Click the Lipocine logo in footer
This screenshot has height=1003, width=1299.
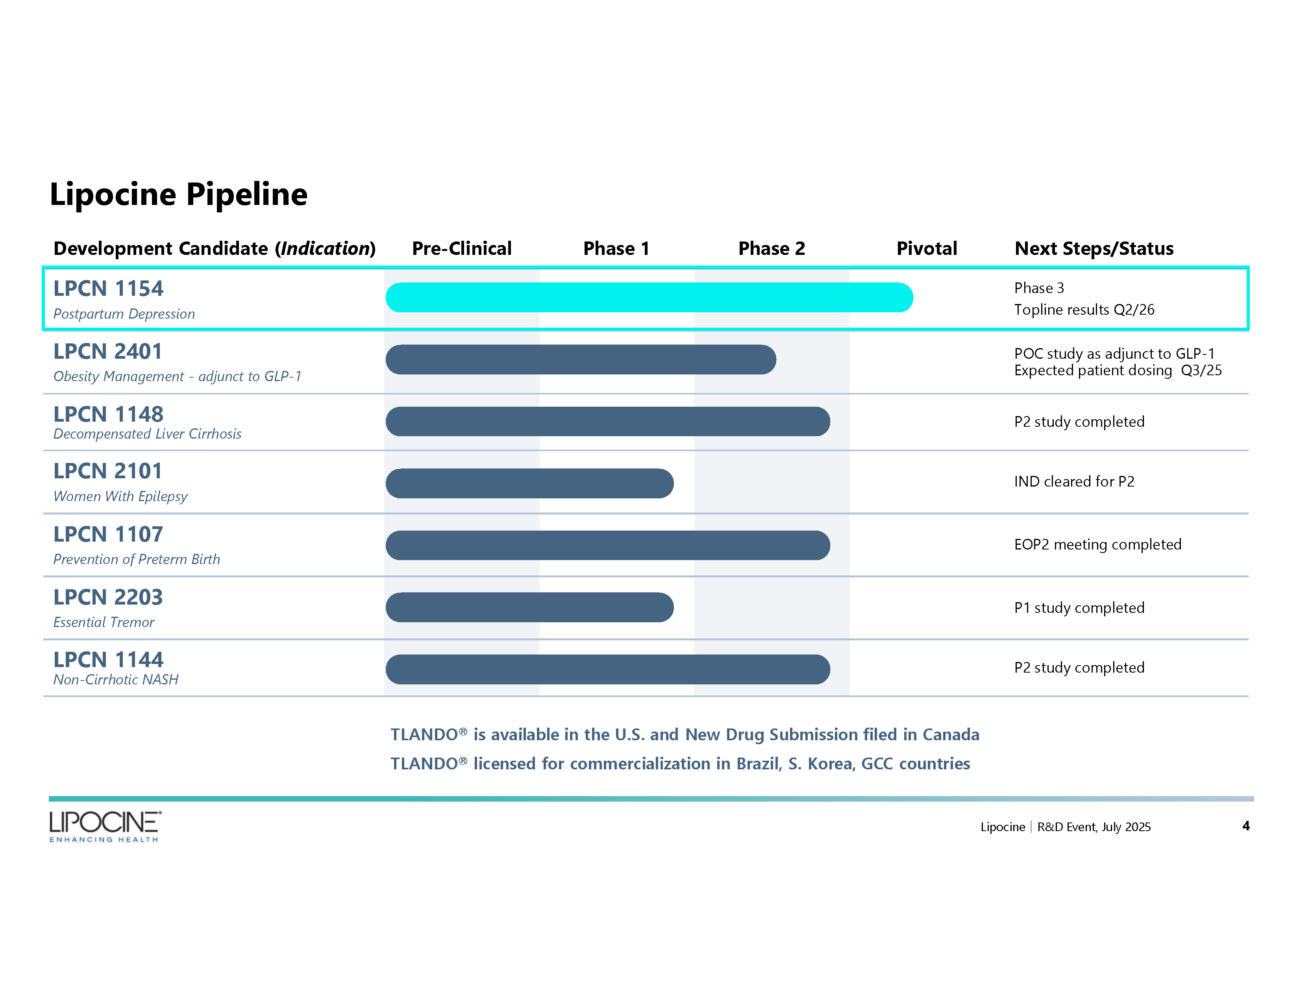(105, 826)
